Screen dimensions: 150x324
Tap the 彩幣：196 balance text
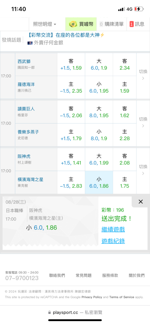[113, 210]
